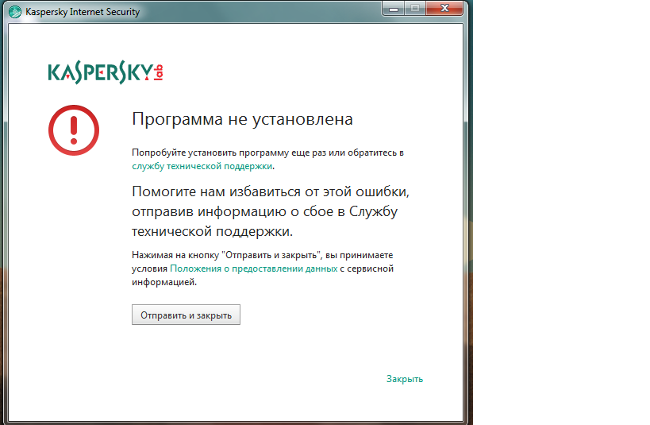
Task: Click the "Kaspersky Internet Security" title text
Action: pos(83,12)
